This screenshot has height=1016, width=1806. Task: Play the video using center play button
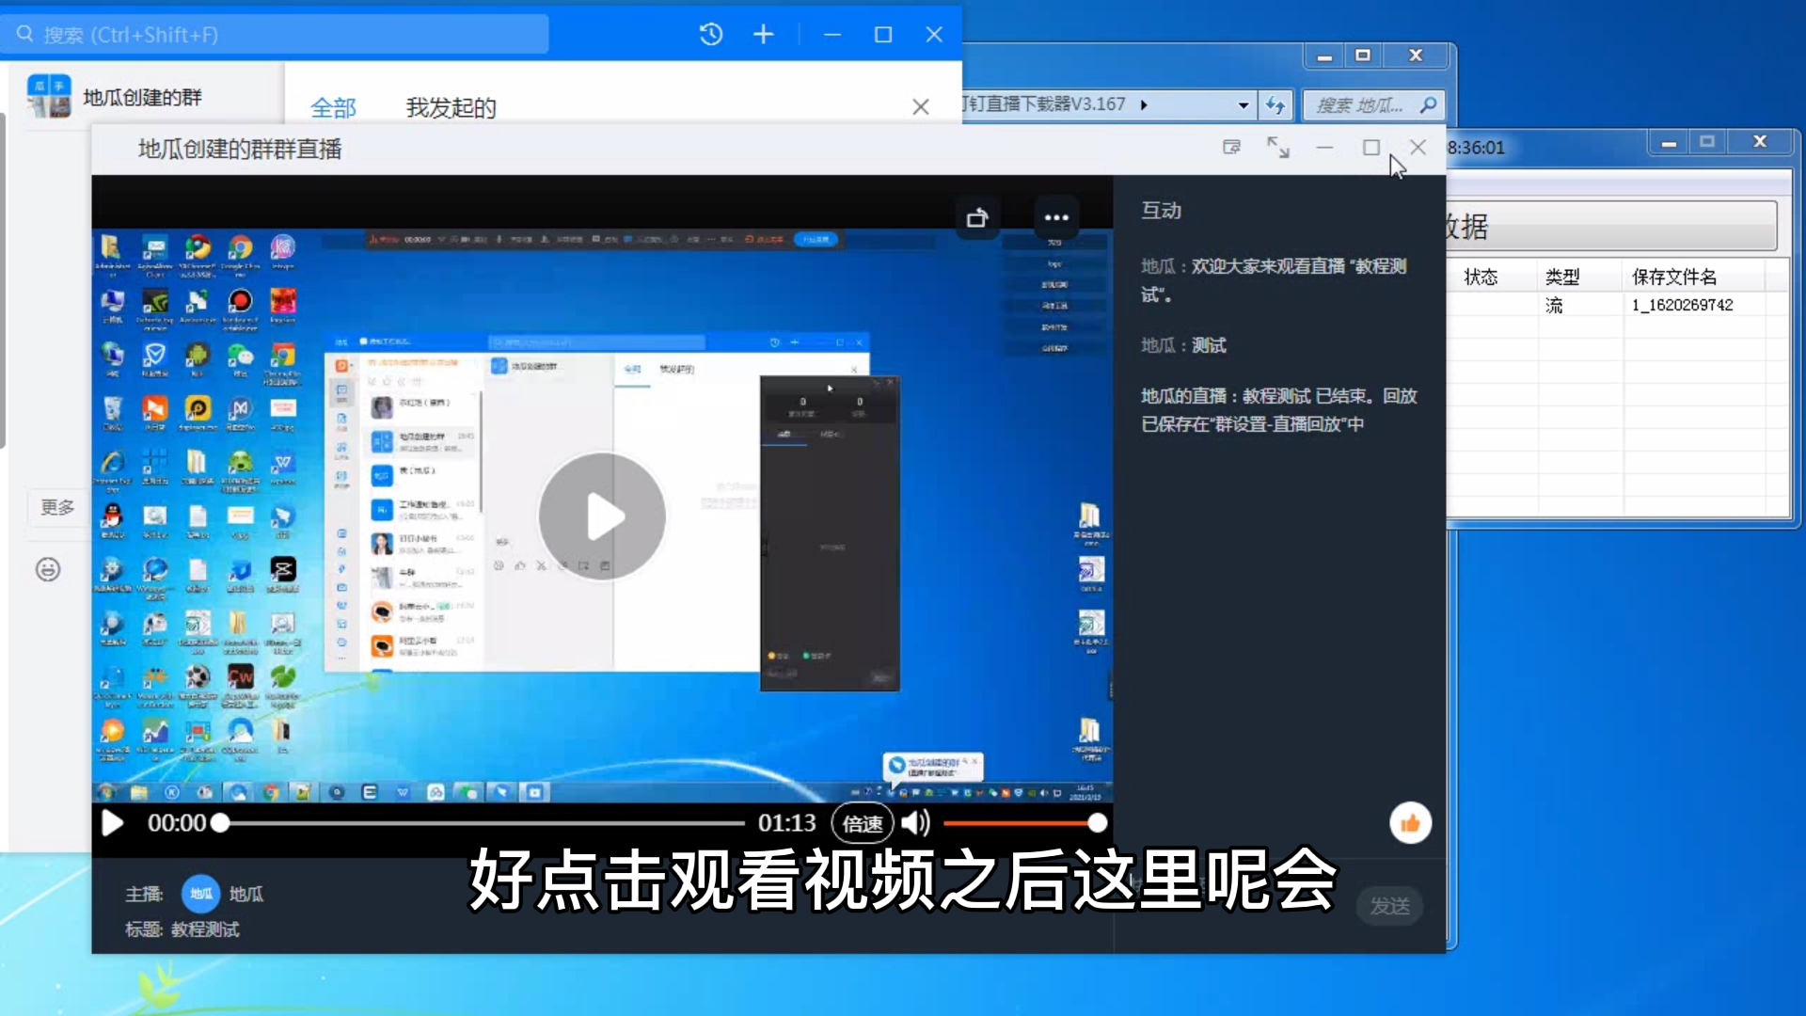point(602,516)
